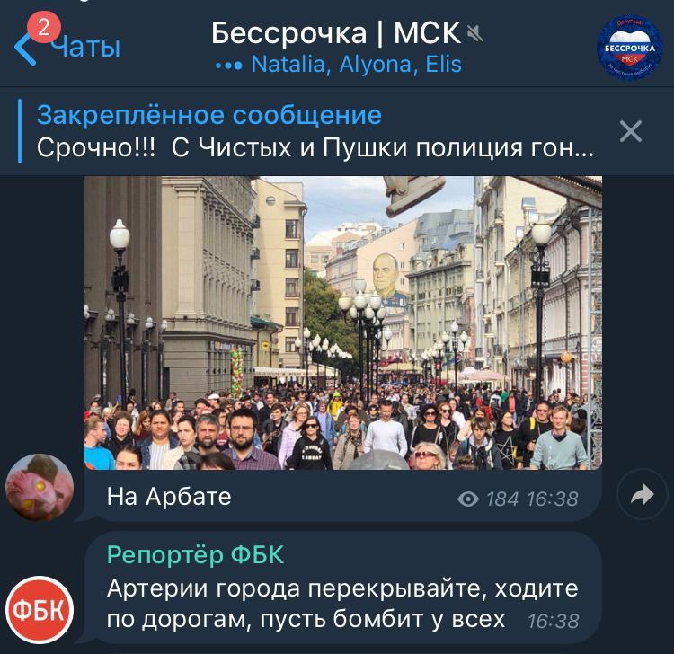
Task: Tap the muted speaker icon beside title
Action: (474, 33)
